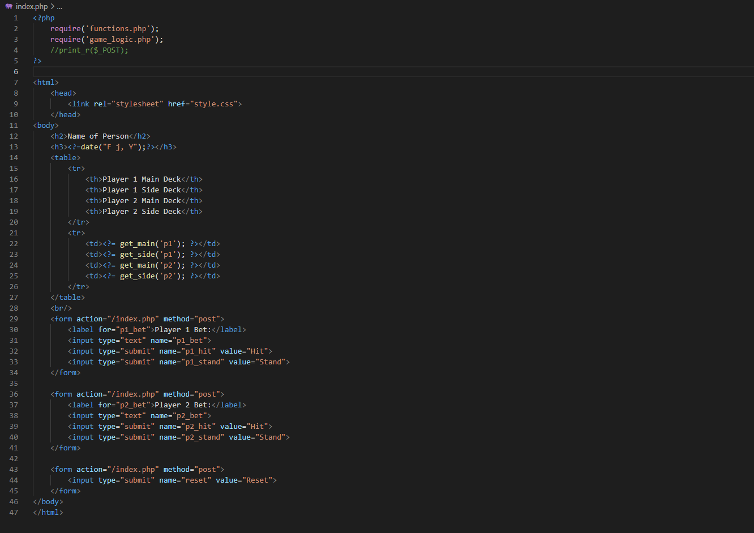The width and height of the screenshot is (754, 533).
Task: Open the breadcrumb ellipsis after index.php
Action: (59, 6)
